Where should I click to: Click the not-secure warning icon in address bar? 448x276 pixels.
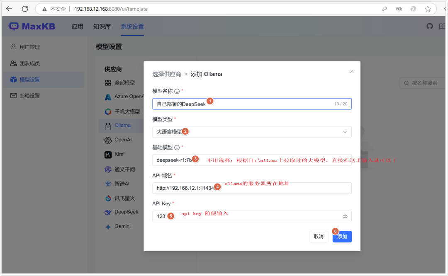(x=44, y=9)
